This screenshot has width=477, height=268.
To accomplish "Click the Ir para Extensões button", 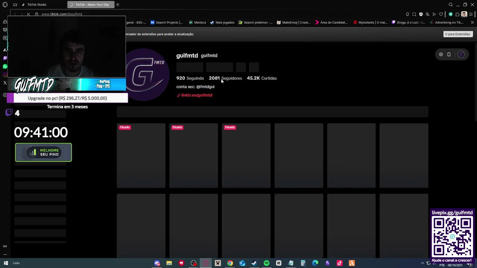I will pyautogui.click(x=458, y=34).
